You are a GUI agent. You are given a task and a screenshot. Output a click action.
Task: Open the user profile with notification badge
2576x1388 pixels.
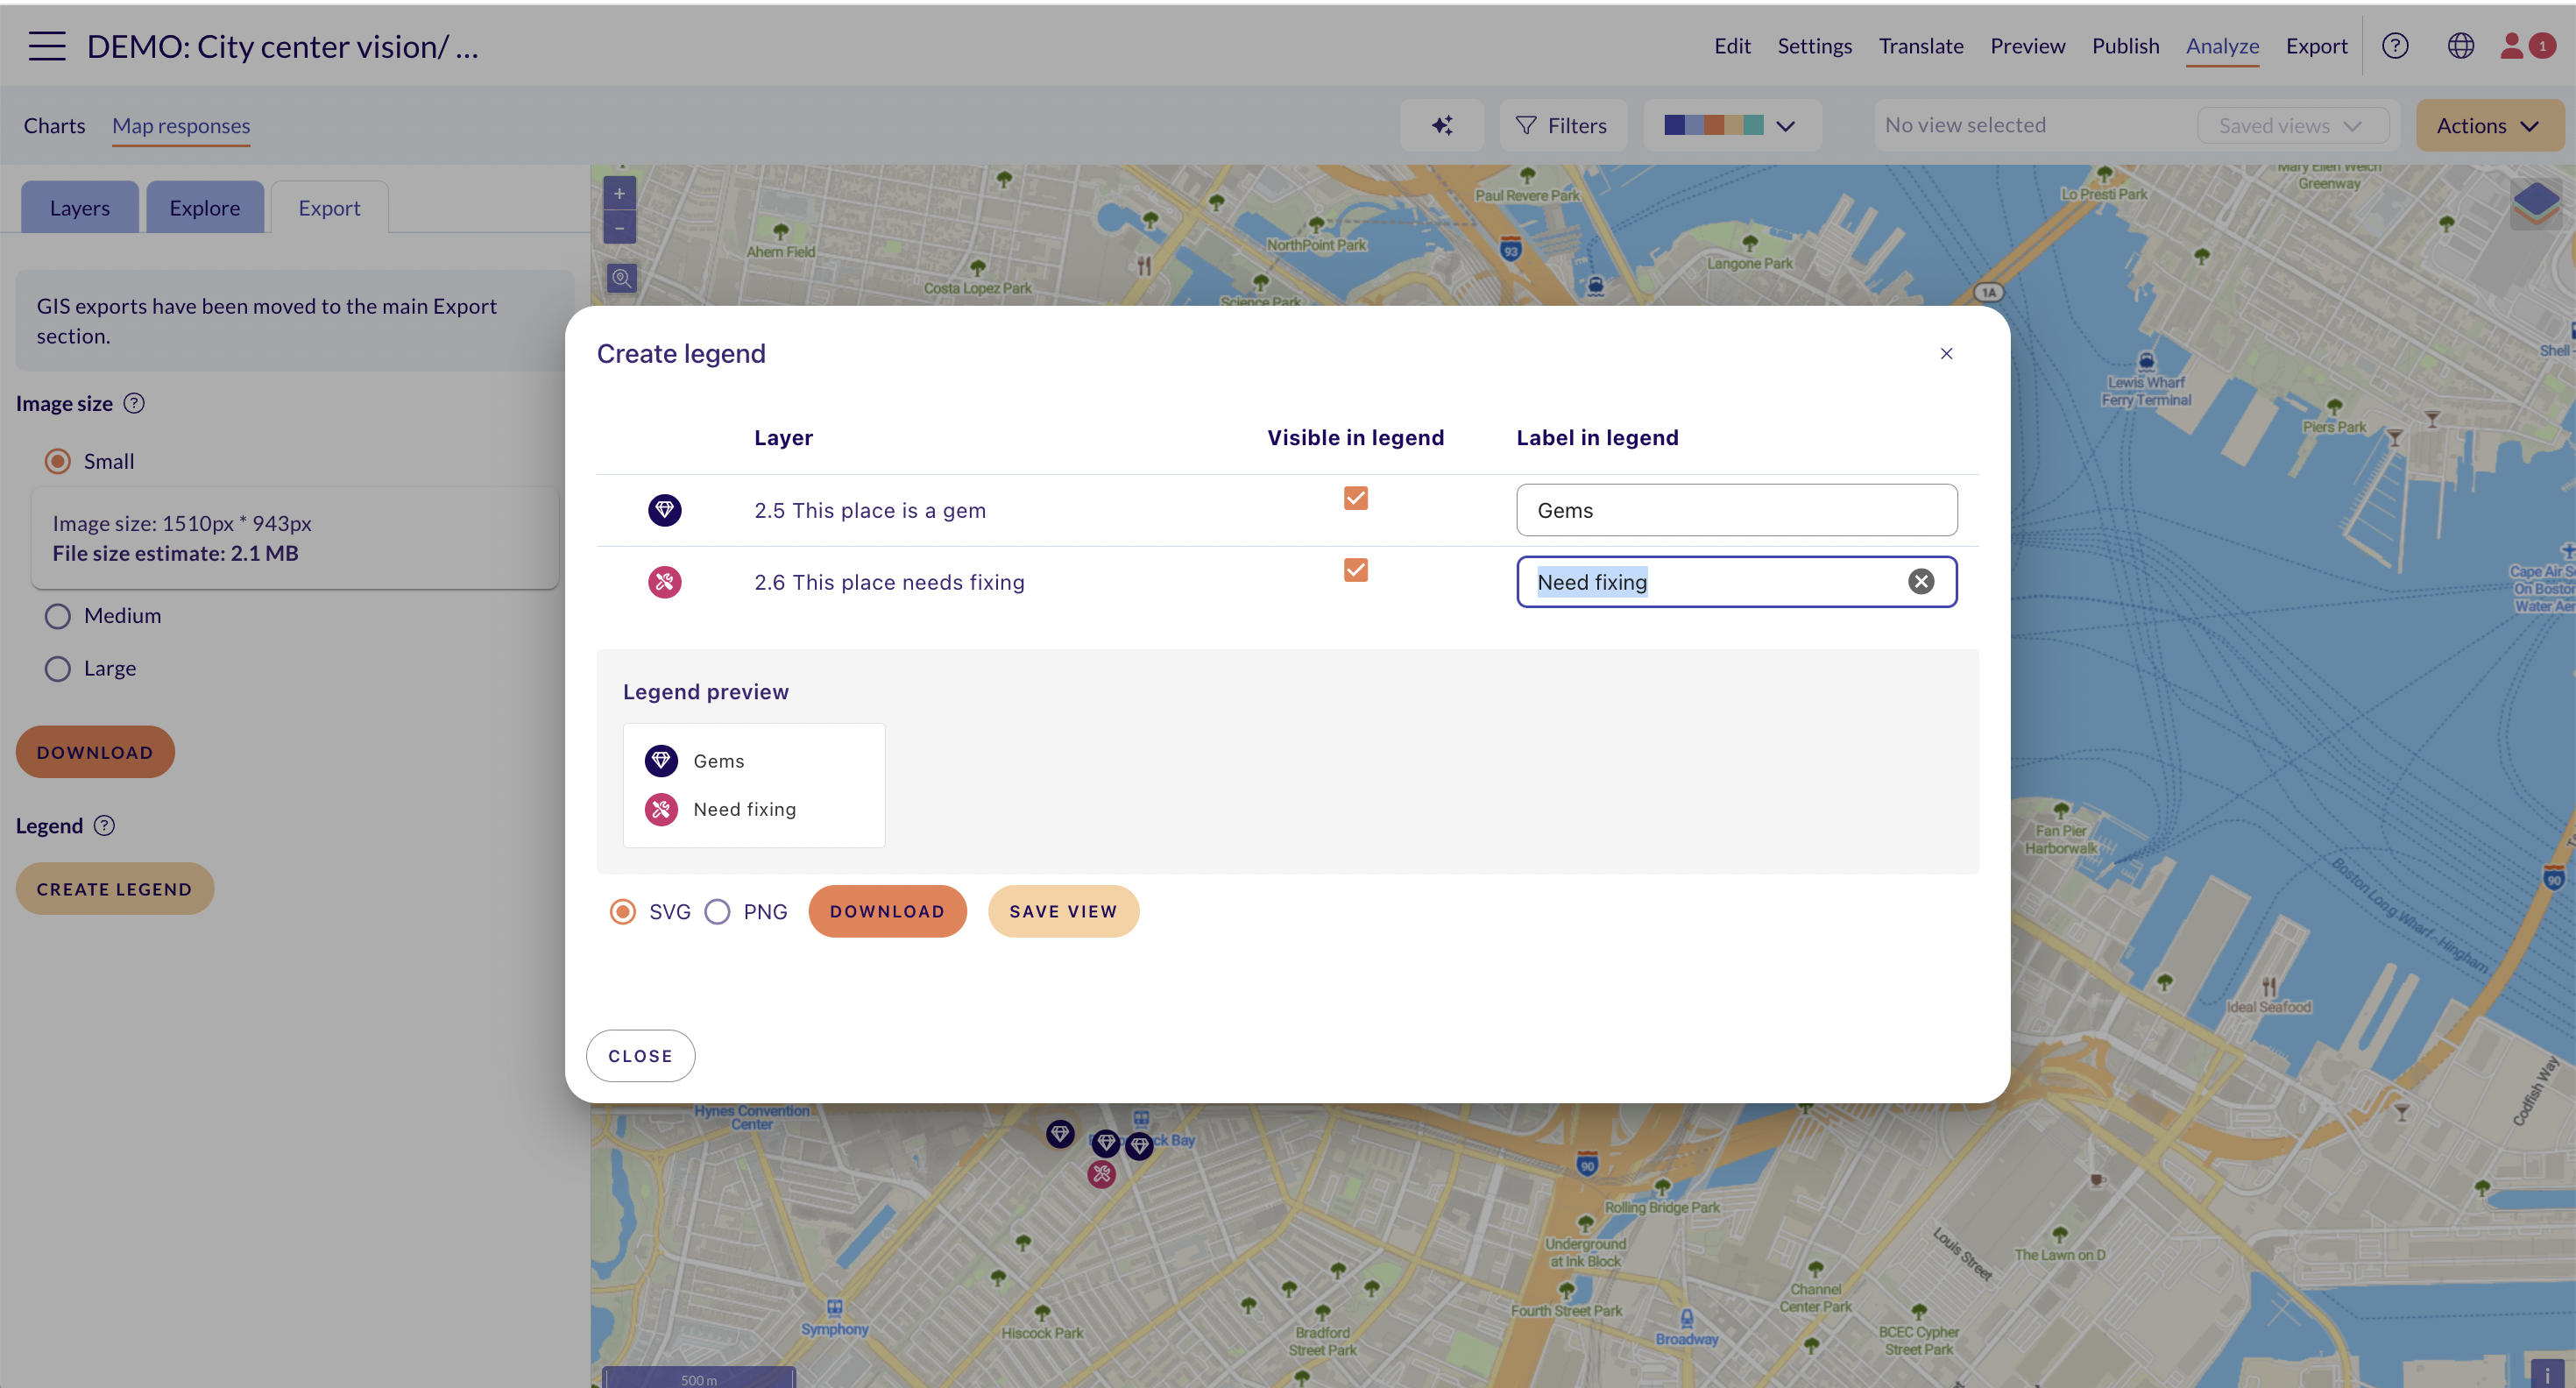(2527, 46)
